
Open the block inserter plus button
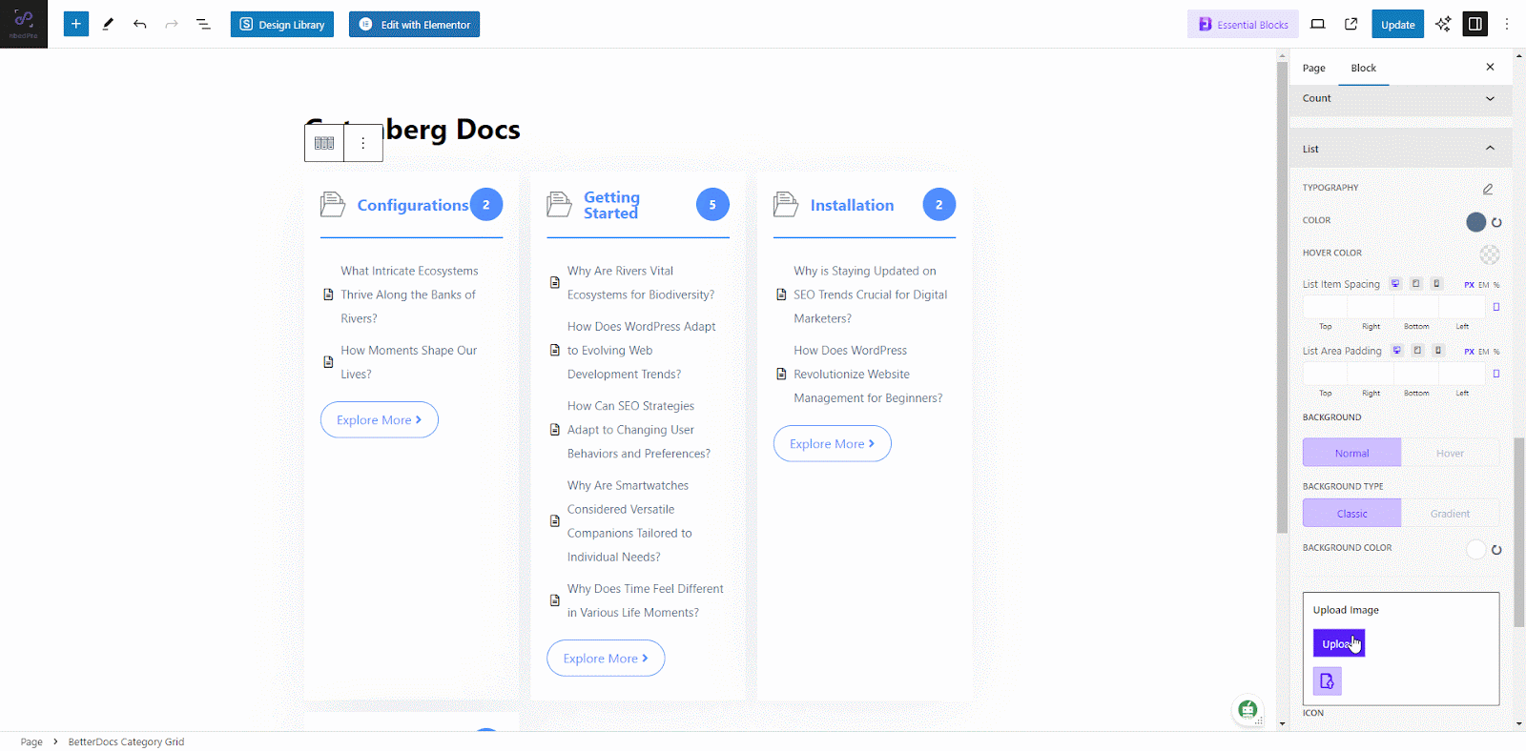point(76,24)
